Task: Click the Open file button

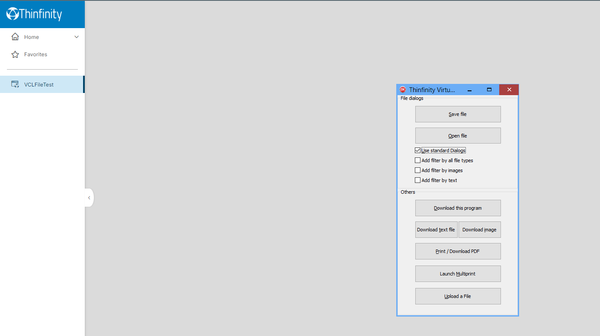Action: (458, 136)
